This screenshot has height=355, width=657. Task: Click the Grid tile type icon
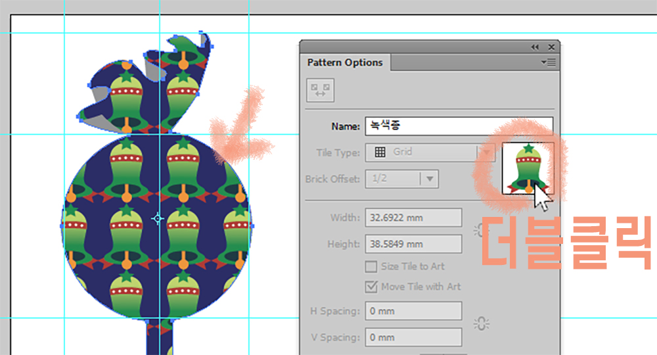(380, 152)
